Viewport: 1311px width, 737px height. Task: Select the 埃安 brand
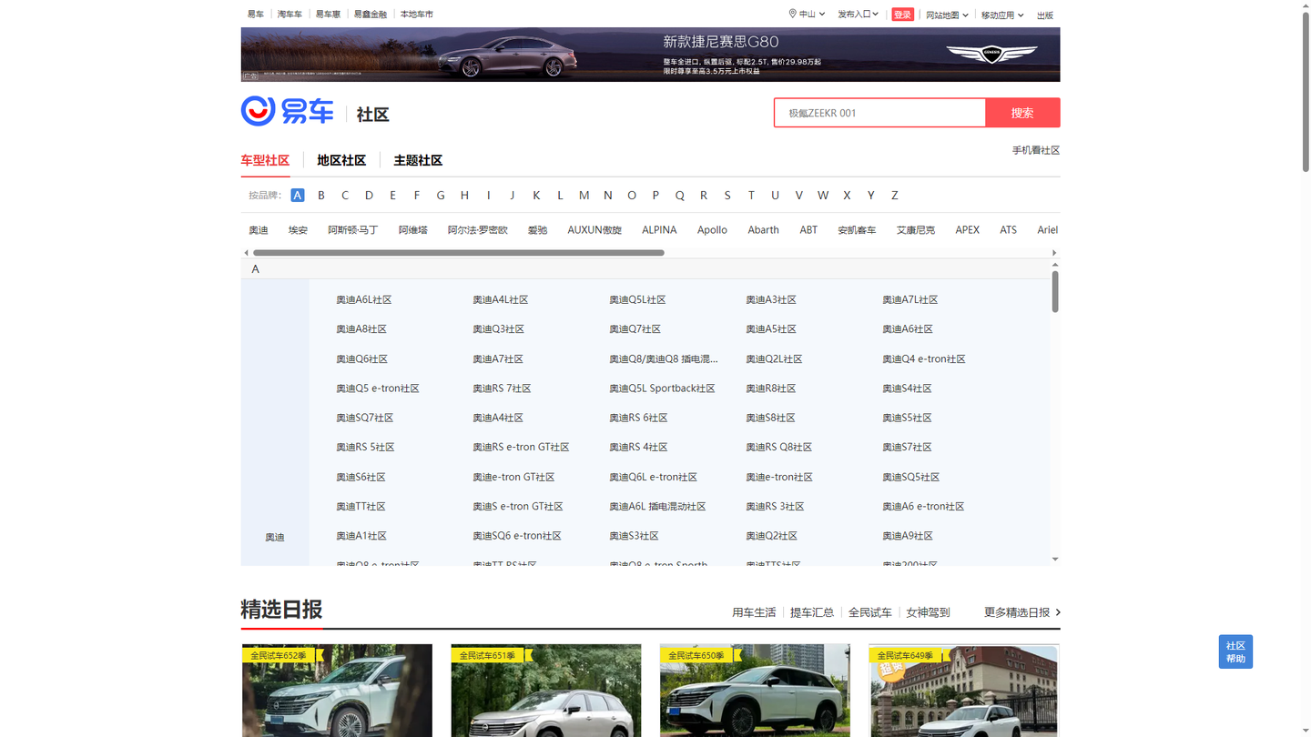tap(298, 230)
